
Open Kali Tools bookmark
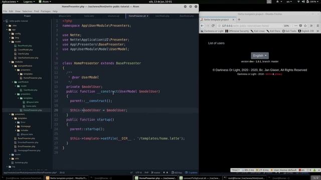coord(289,31)
